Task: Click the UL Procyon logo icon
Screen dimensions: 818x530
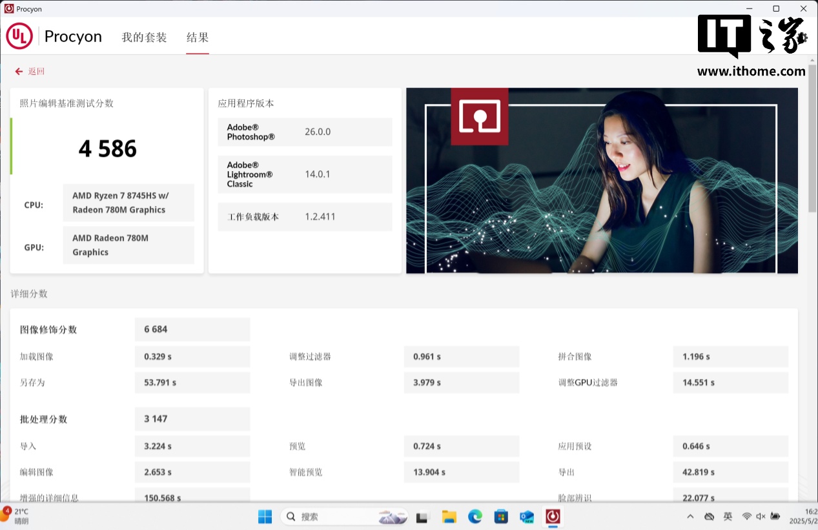Action: pos(19,36)
